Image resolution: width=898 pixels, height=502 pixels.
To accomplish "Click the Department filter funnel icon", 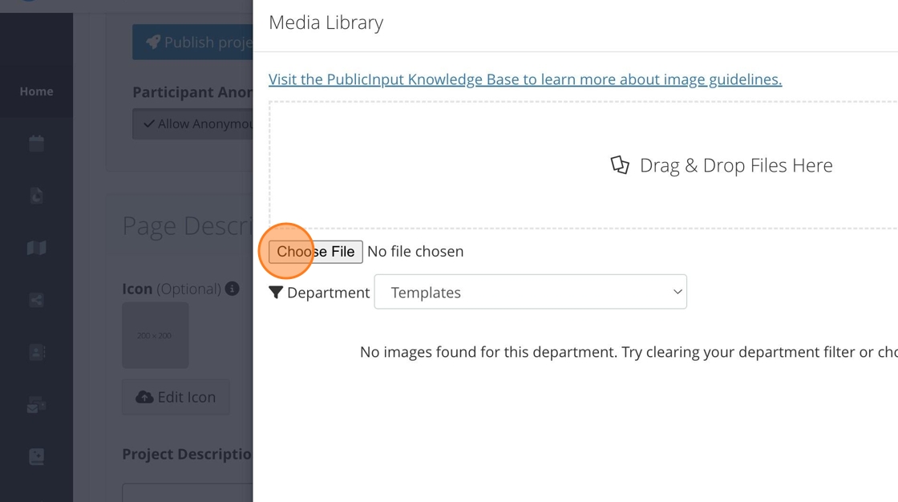I will coord(276,293).
